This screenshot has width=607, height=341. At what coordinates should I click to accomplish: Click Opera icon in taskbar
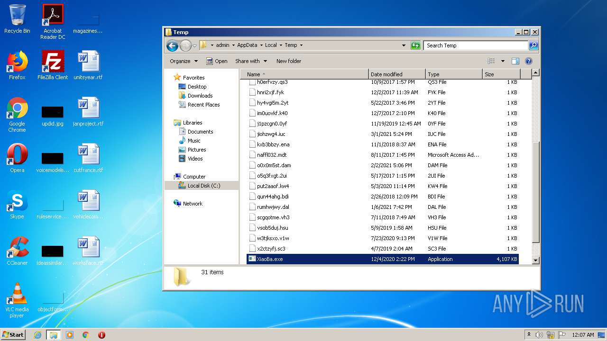101,335
